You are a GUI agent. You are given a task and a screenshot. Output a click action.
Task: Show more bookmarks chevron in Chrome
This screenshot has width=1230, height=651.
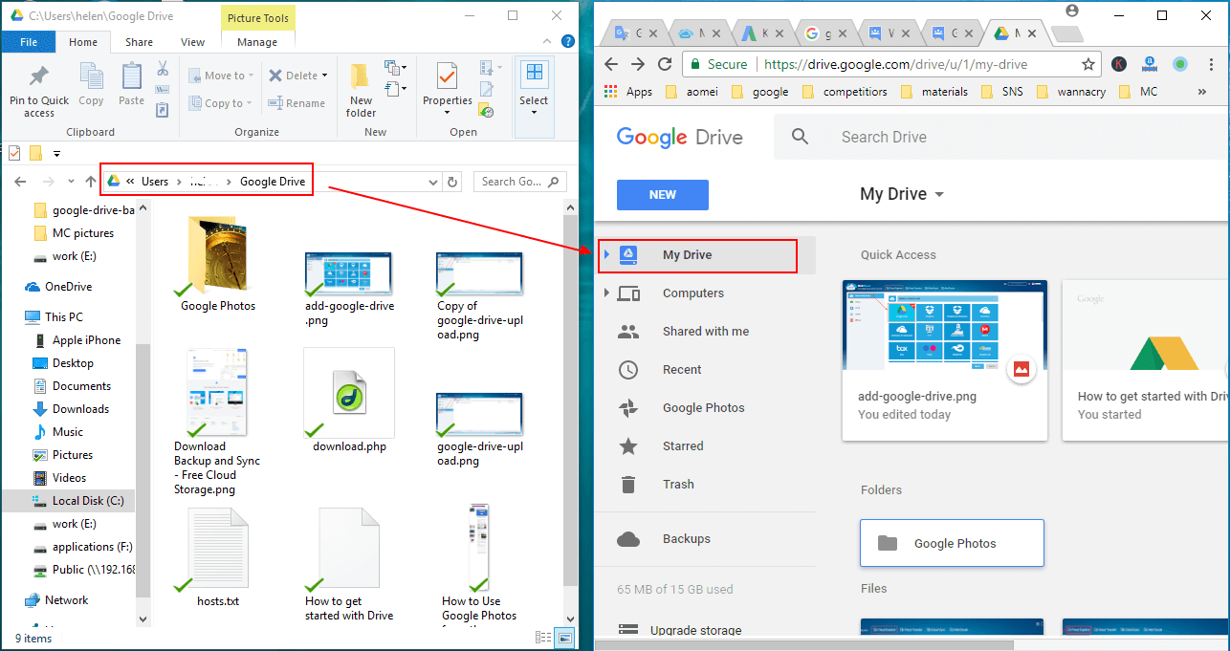pos(1201,92)
